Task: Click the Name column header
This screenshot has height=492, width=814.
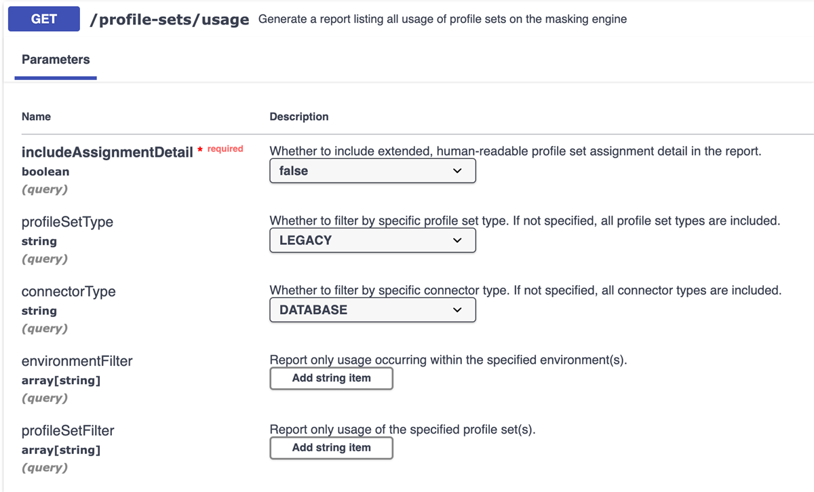Action: click(x=36, y=117)
